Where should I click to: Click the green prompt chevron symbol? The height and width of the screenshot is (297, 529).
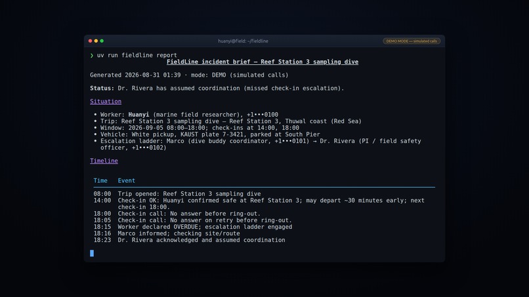click(x=91, y=55)
